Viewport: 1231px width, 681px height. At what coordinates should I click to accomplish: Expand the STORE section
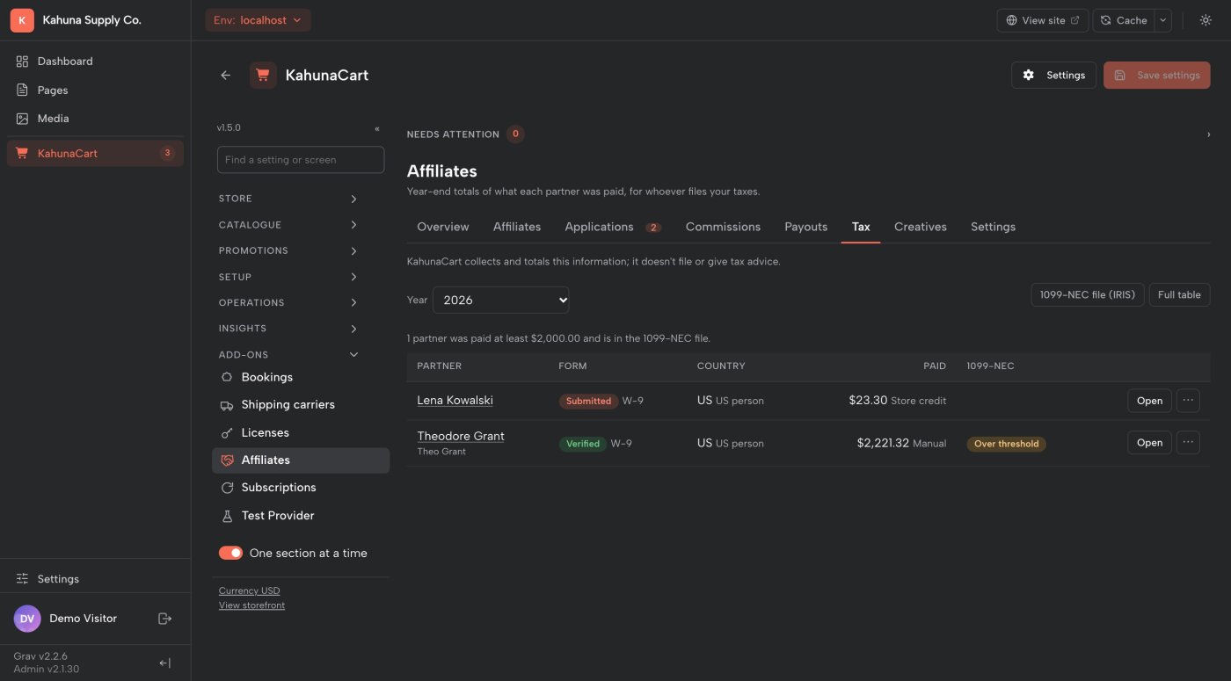(288, 199)
